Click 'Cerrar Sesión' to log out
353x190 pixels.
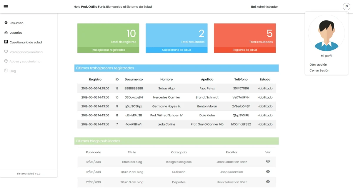tap(319, 70)
